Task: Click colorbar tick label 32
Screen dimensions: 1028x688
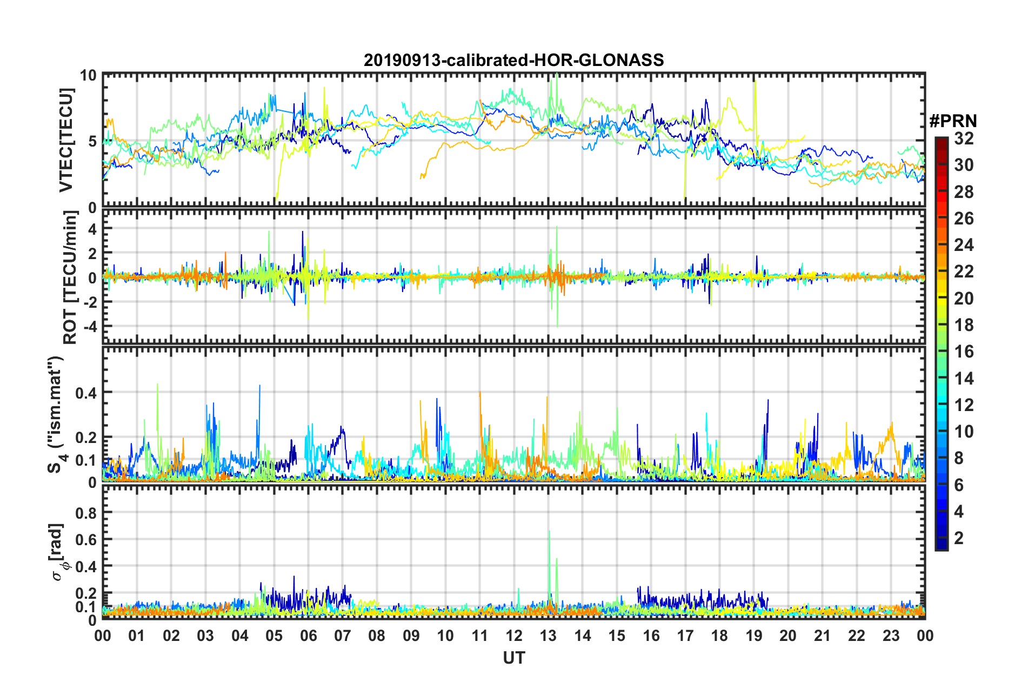Action: (964, 138)
